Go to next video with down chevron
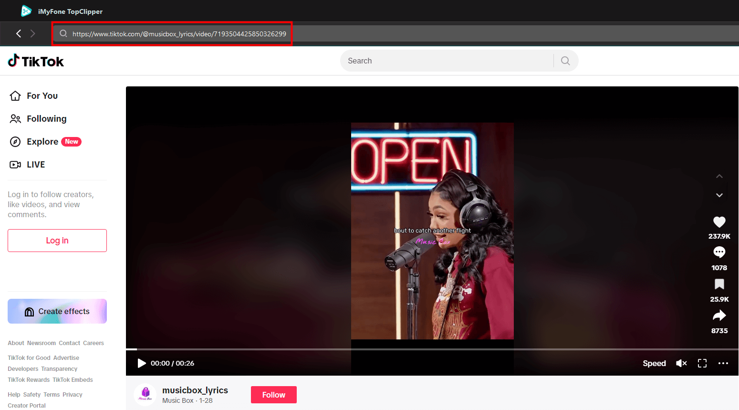Image resolution: width=739 pixels, height=410 pixels. [x=719, y=195]
